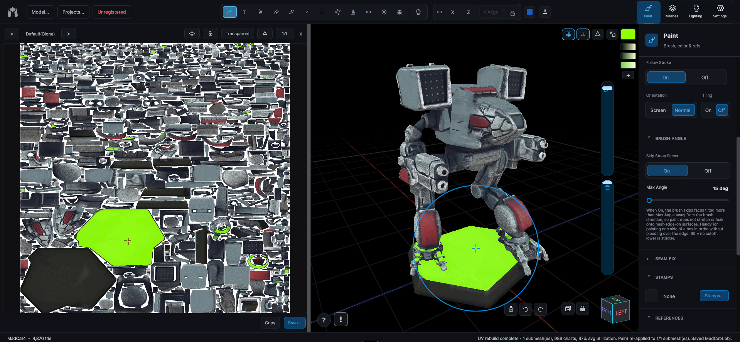The width and height of the screenshot is (740, 342).
Task: Set Follow Stroke to Off
Action: 705,77
